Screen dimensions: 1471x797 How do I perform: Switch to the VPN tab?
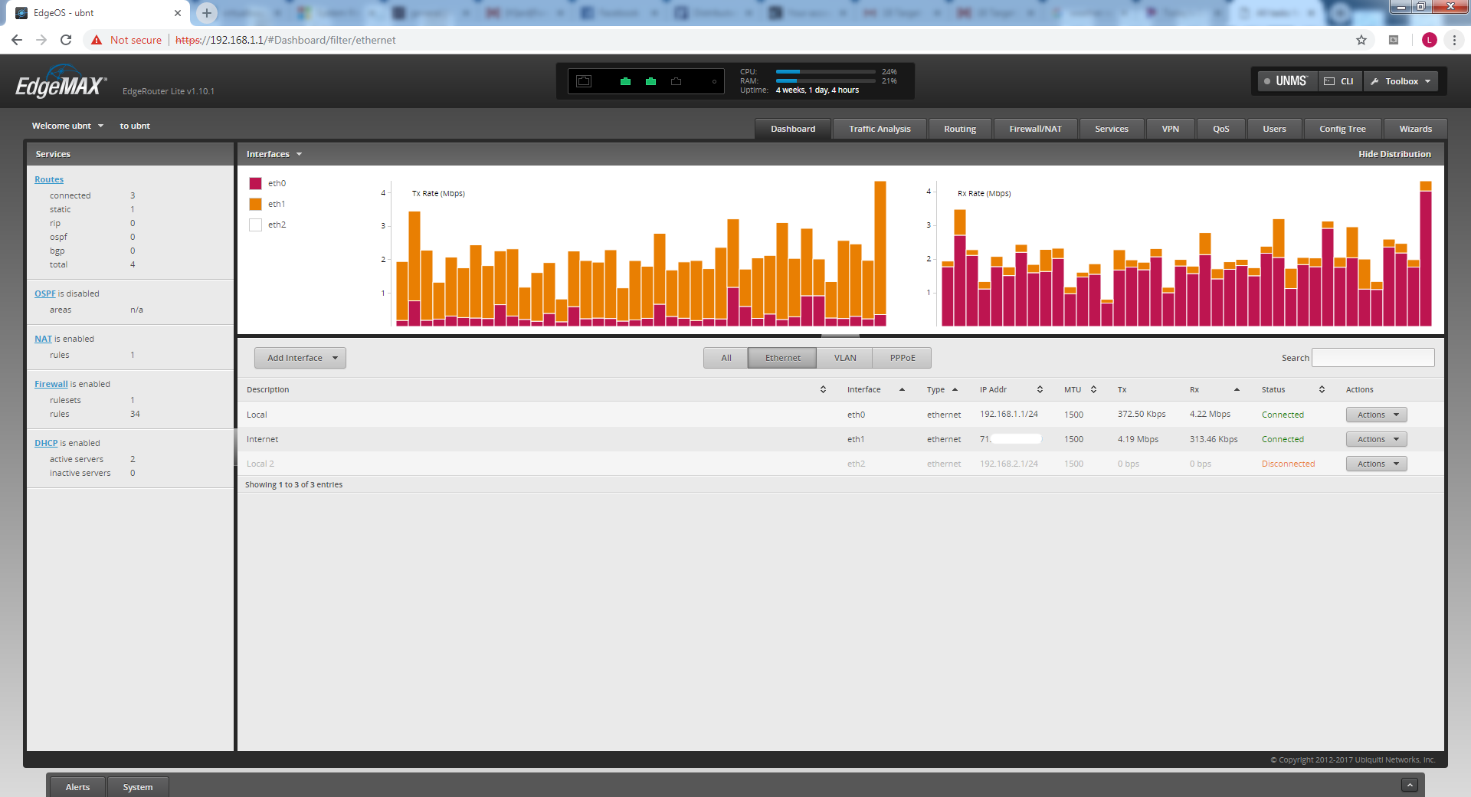pos(1170,129)
